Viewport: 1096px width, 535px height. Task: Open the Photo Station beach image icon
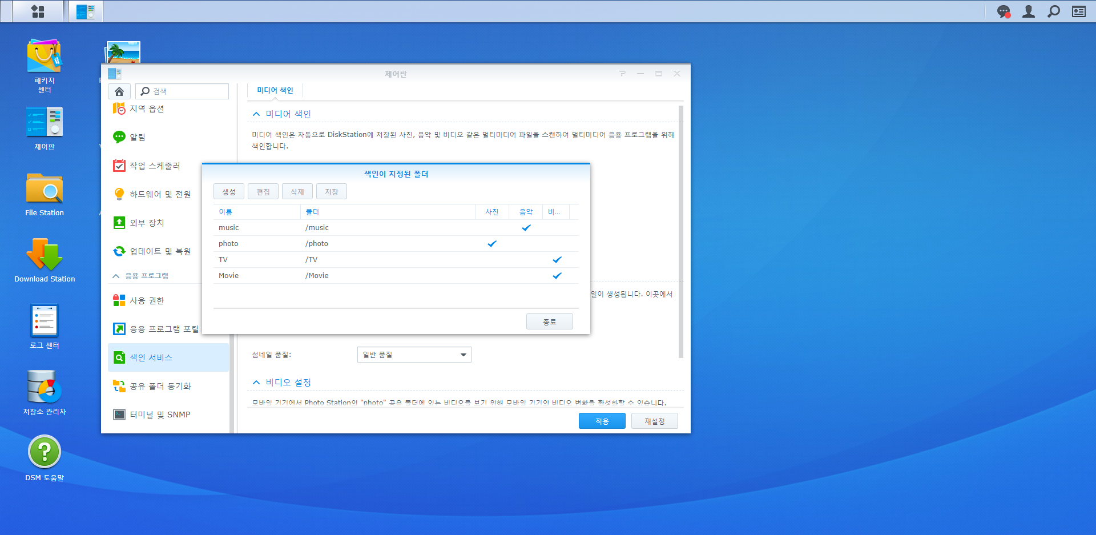(x=123, y=52)
